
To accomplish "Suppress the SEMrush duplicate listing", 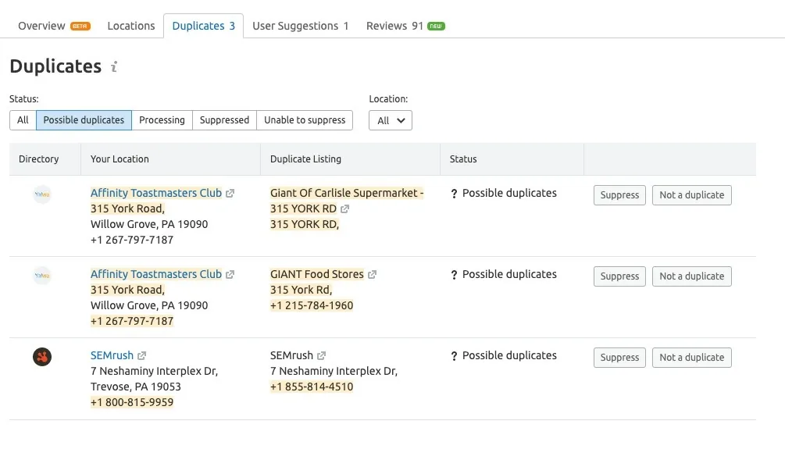I will (619, 358).
